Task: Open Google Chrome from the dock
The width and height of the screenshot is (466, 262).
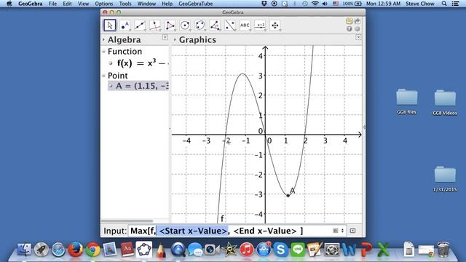Action: click(92, 249)
